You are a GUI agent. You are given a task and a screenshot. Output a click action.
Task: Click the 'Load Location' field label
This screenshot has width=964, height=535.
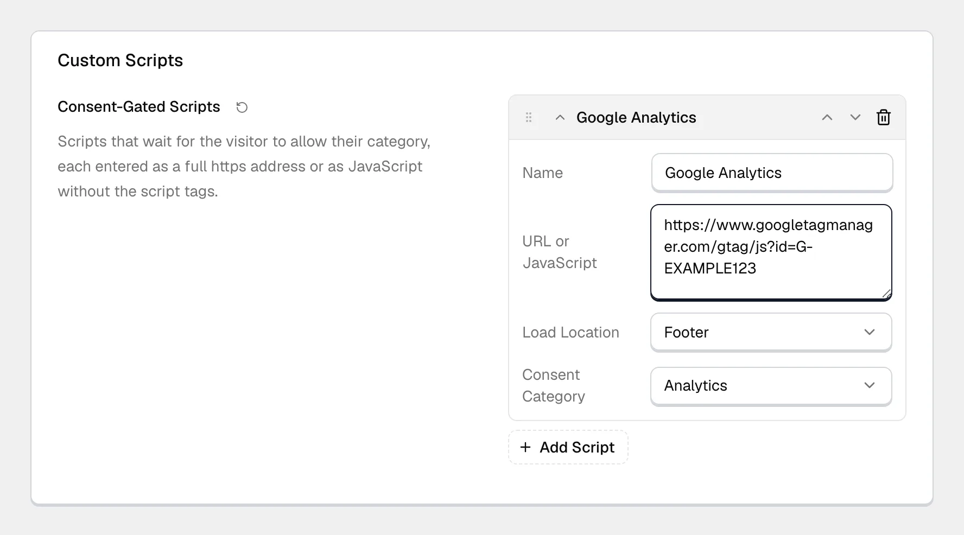click(x=570, y=332)
